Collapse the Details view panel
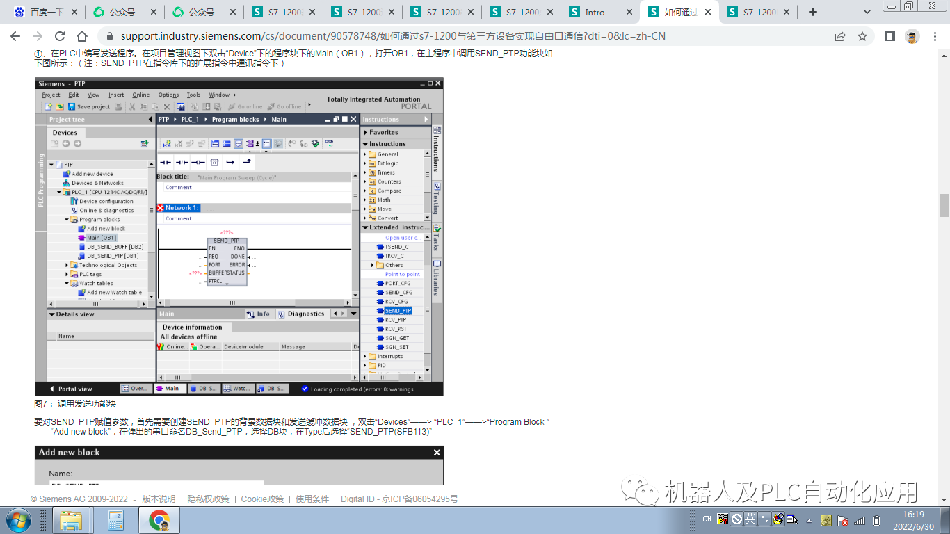This screenshot has width=950, height=534. (51, 314)
